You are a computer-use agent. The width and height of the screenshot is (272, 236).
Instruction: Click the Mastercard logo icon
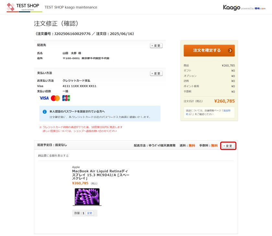(x=55, y=98)
